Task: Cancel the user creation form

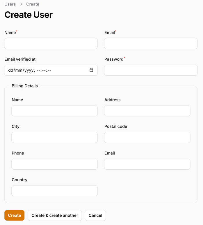Action: point(95,215)
